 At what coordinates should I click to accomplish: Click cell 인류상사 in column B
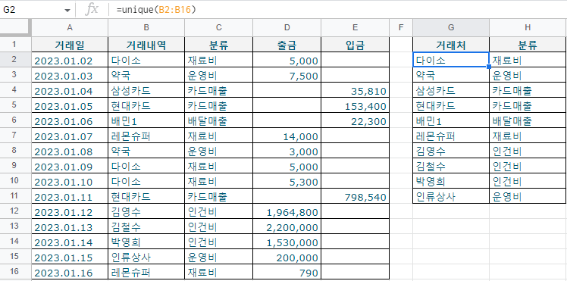146,258
